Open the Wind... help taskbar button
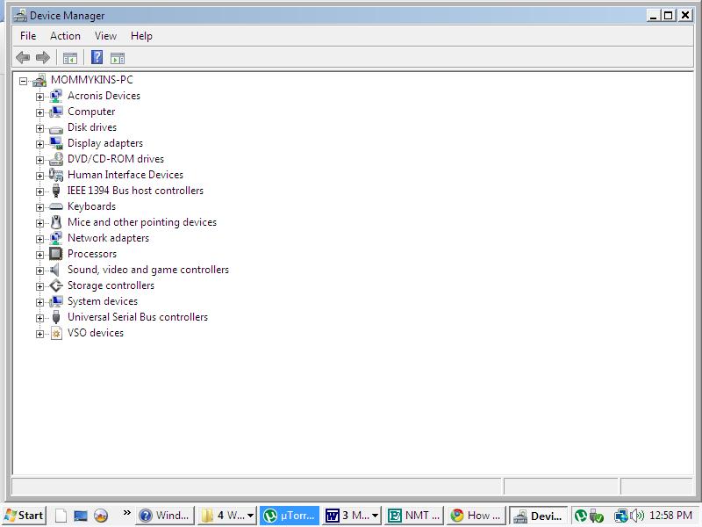 click(165, 516)
